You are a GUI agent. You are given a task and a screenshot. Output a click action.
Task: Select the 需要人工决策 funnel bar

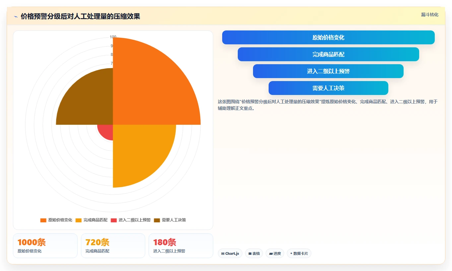tap(328, 88)
